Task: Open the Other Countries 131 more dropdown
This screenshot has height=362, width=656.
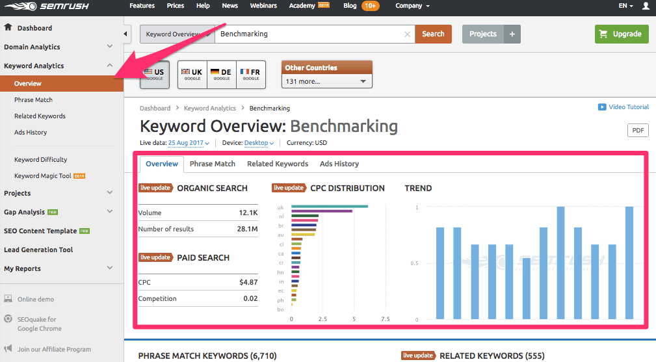Action: [327, 81]
